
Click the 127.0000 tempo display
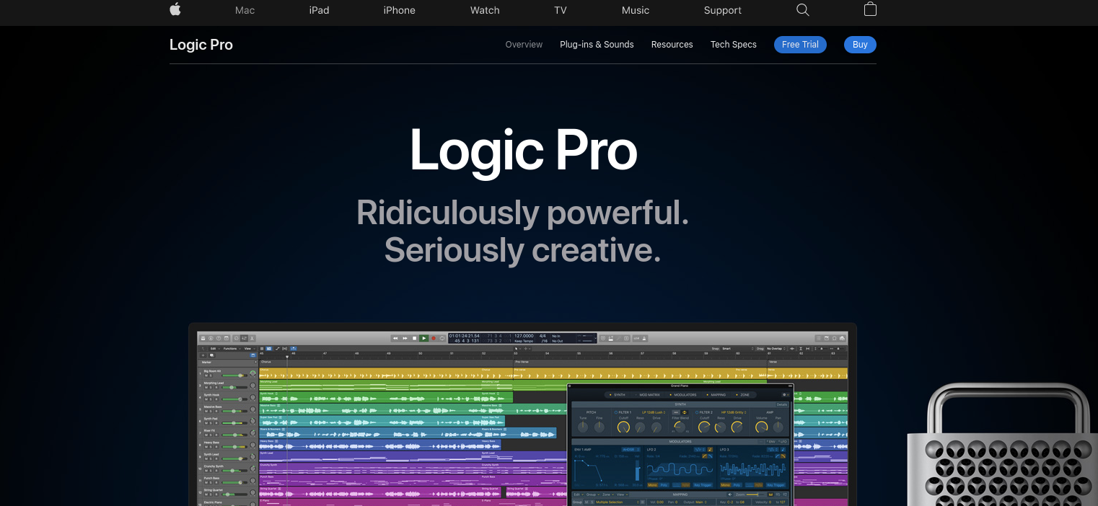(x=524, y=336)
